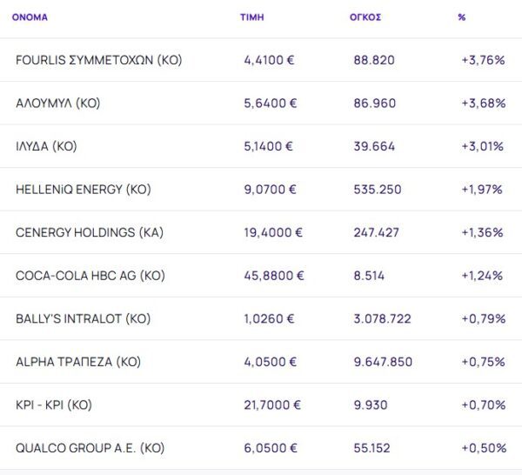Click the +3,76% change value
The image size is (522, 475).
tap(482, 60)
